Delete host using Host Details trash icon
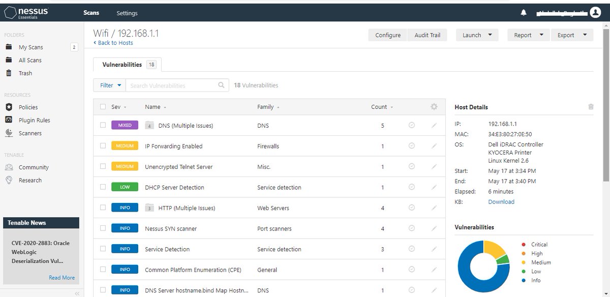The height and width of the screenshot is (297, 610). (x=591, y=107)
